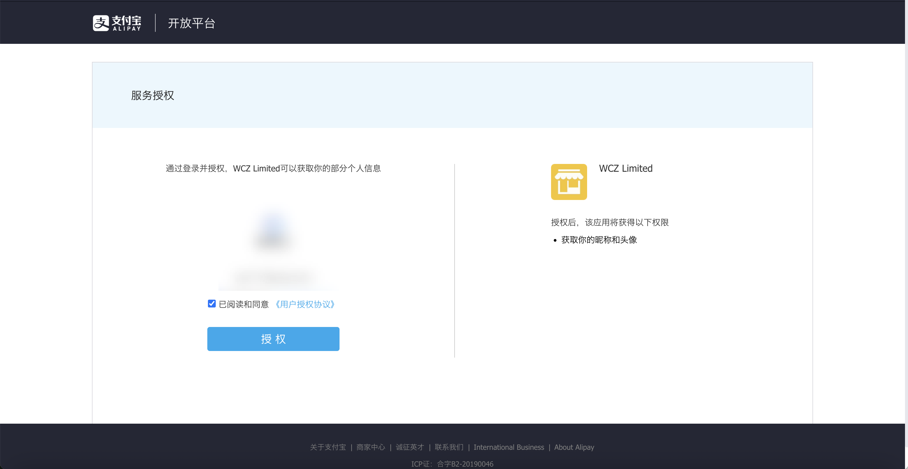Click the blurred account name text
The image size is (908, 469).
click(273, 277)
